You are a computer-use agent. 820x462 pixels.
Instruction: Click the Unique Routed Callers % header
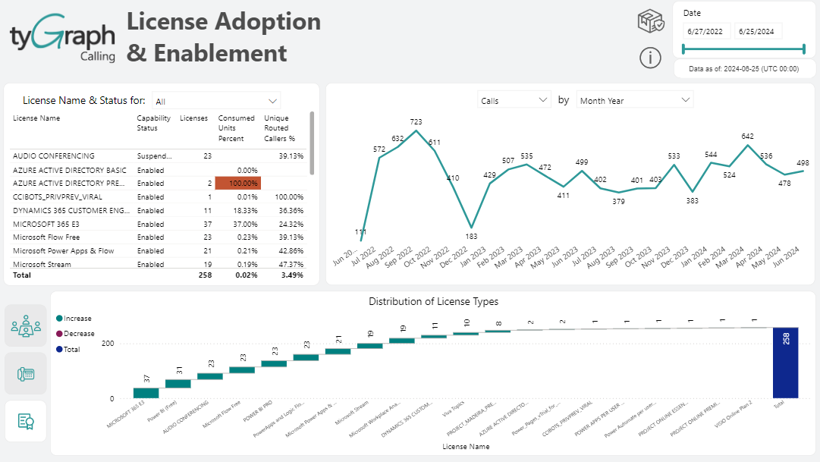pos(282,128)
